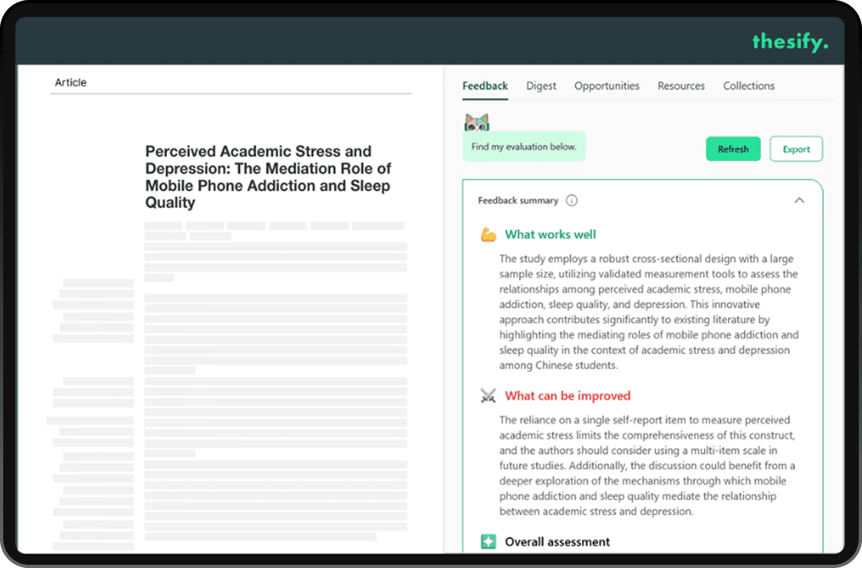Click the 'What can be improved' heading
The height and width of the screenshot is (568, 862).
click(567, 395)
